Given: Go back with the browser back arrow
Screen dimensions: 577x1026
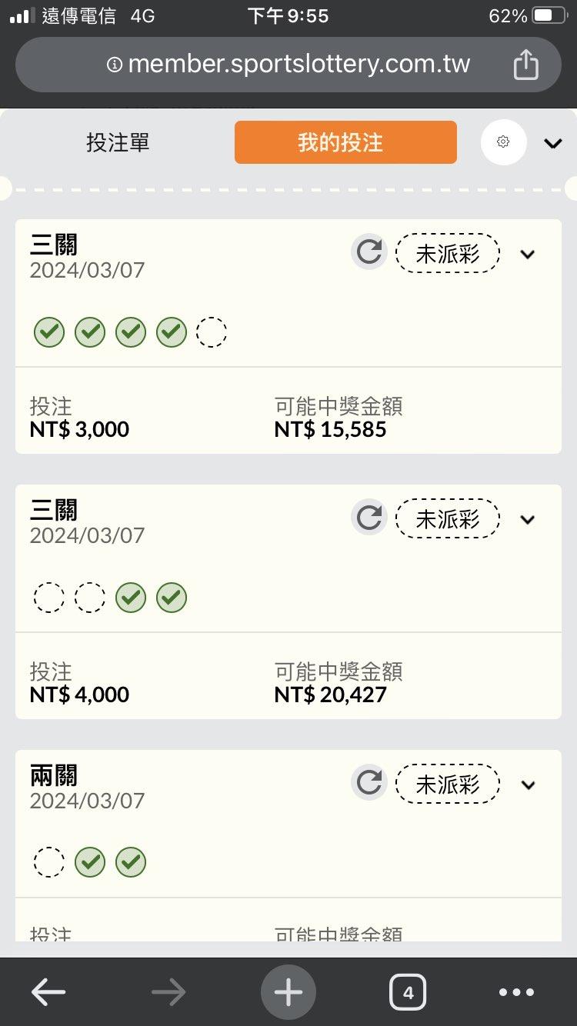Looking at the screenshot, I should [48, 992].
